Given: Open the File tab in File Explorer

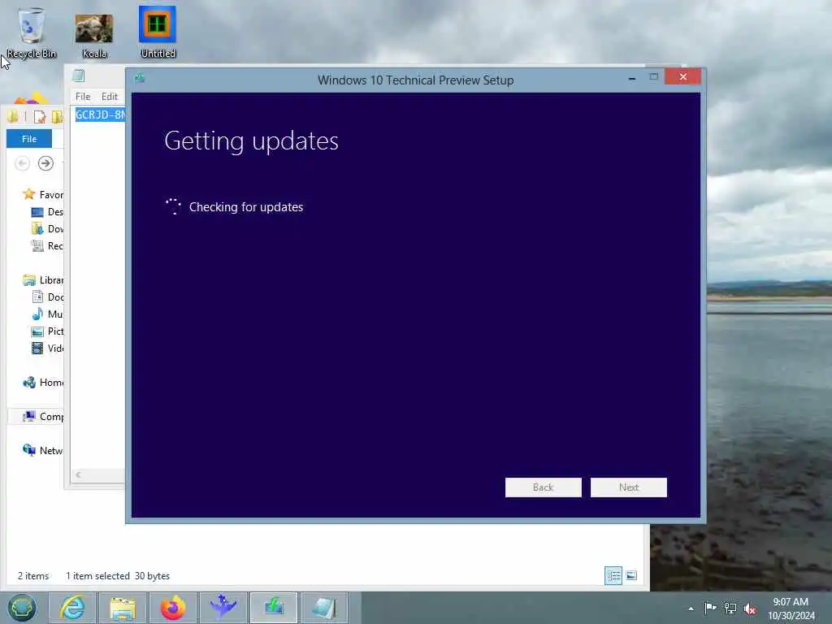Looking at the screenshot, I should point(29,138).
